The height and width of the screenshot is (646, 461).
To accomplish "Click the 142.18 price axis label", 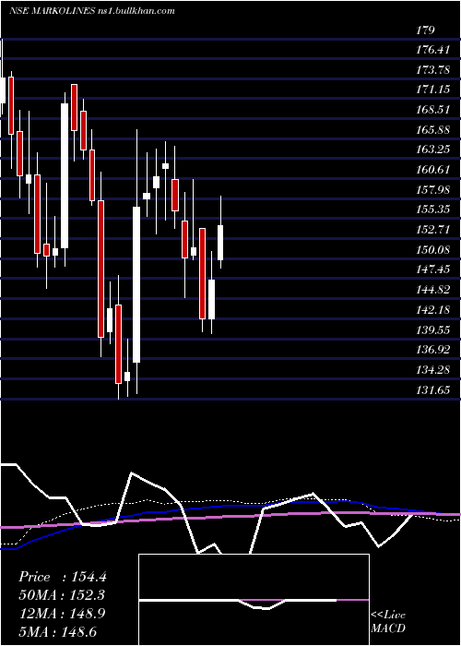I will point(433,310).
